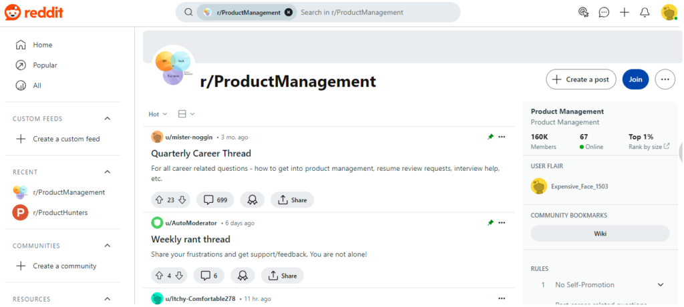
Task: Collapse the Resources section
Action: tap(108, 299)
